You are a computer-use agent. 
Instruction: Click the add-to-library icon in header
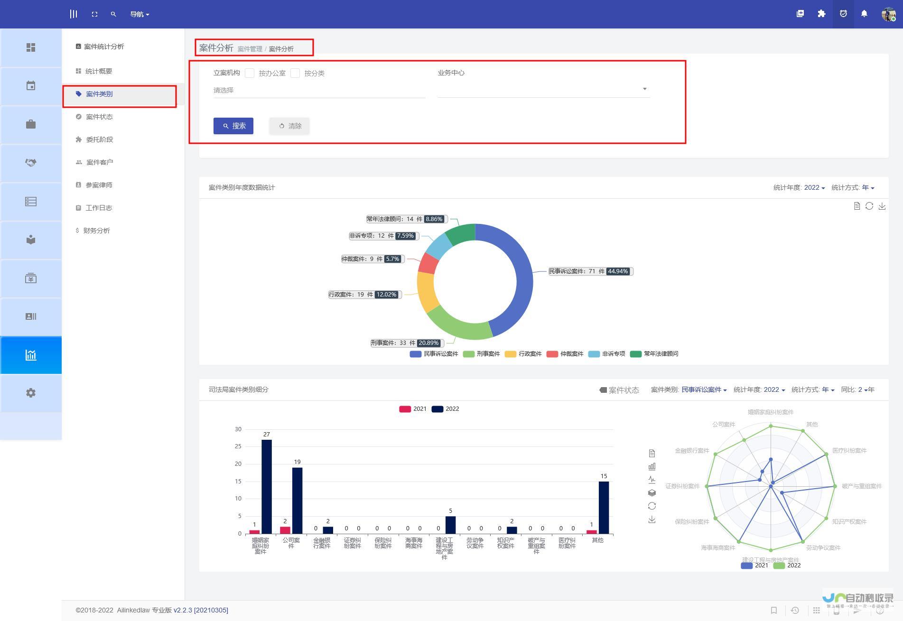click(800, 14)
